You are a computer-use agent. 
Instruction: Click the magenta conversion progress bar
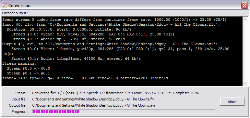[56, 111]
